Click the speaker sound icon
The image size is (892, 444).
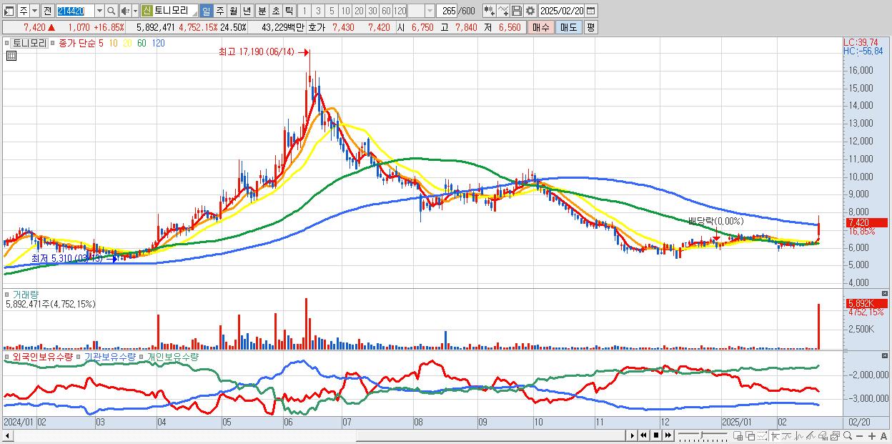point(124,11)
